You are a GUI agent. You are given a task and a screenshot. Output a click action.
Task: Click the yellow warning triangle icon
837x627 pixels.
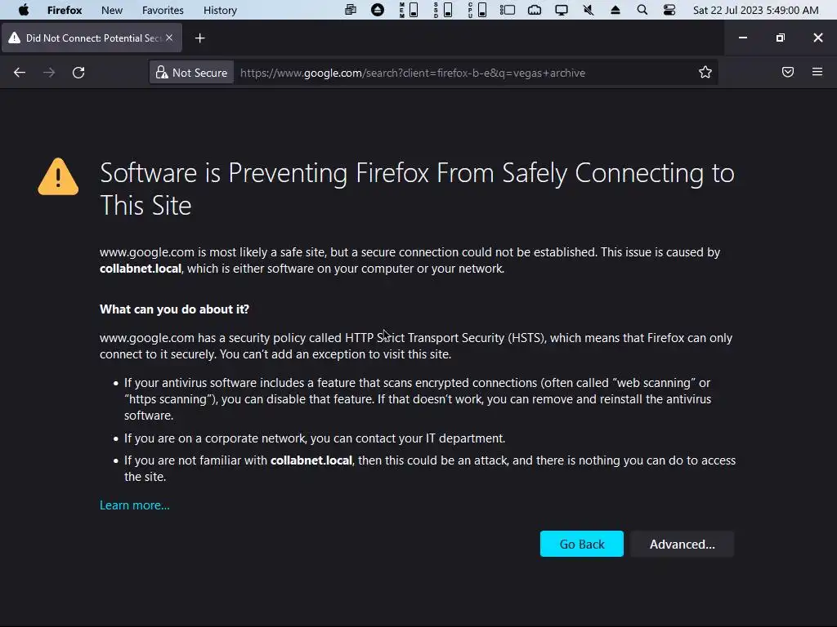tap(58, 177)
